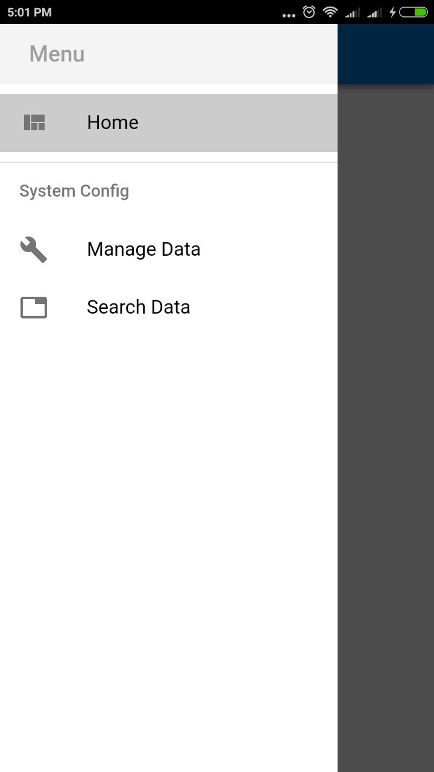Click the clock showing 5:01 PM
The height and width of the screenshot is (772, 434).
tap(30, 11)
